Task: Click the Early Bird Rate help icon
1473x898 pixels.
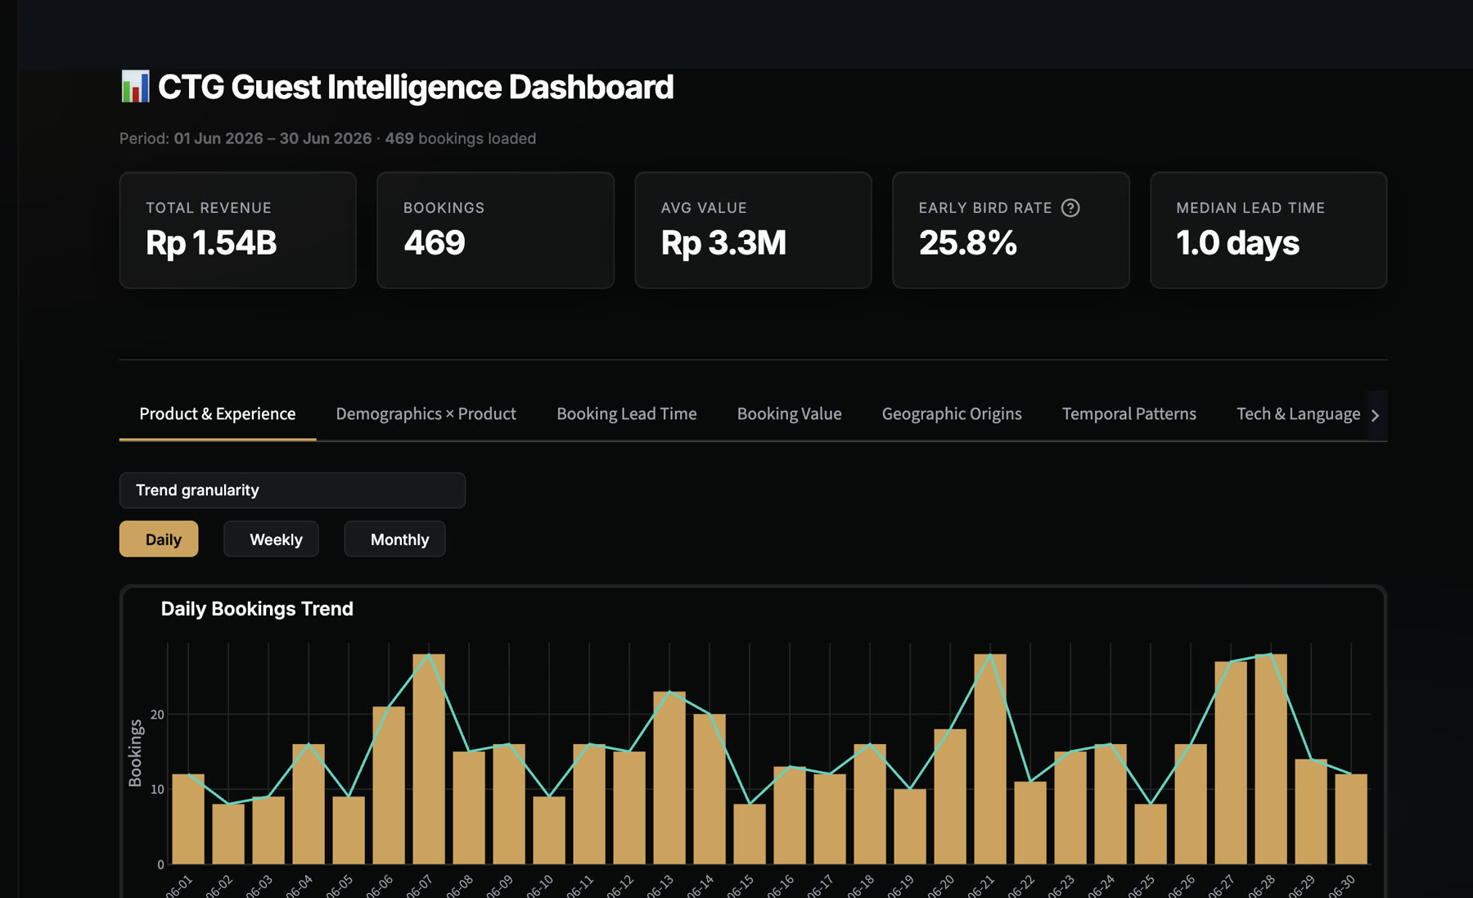Action: (1070, 208)
